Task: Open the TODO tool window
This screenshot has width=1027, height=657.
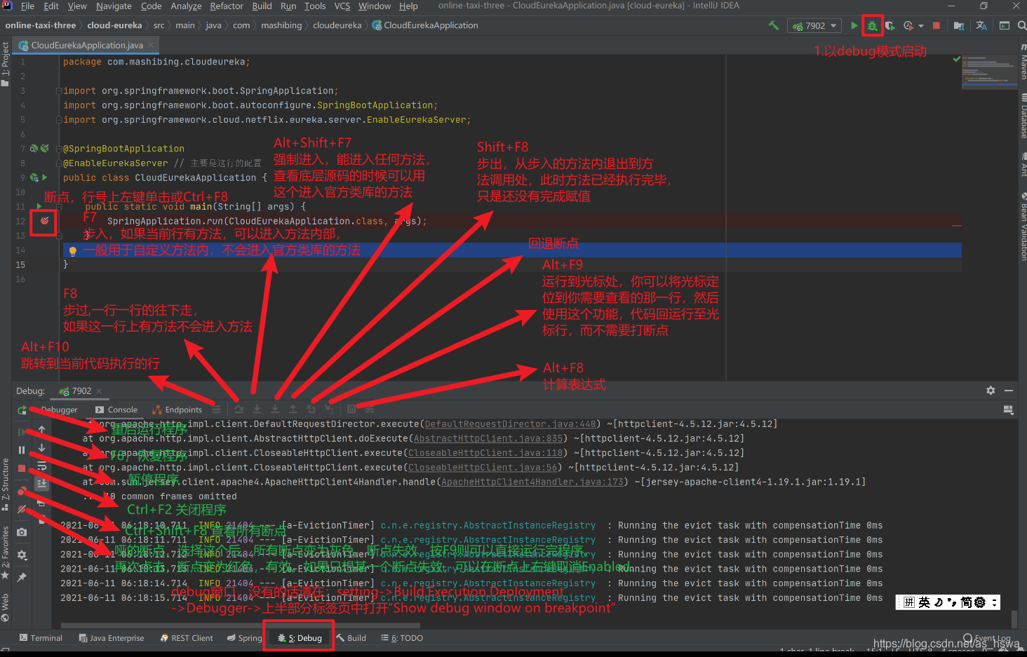Action: pos(402,638)
